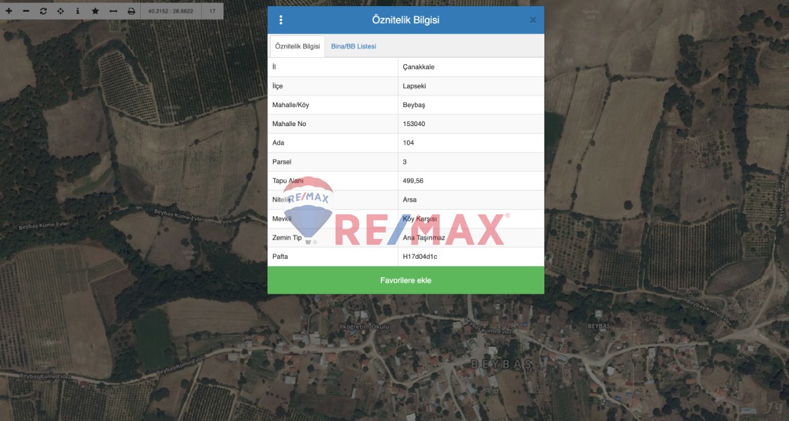The width and height of the screenshot is (789, 421).
Task: Close the Öznitelik Bilgisi dialog
Action: 533,20
